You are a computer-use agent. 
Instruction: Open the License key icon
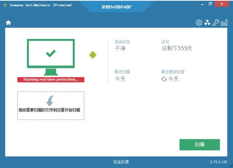215,23
